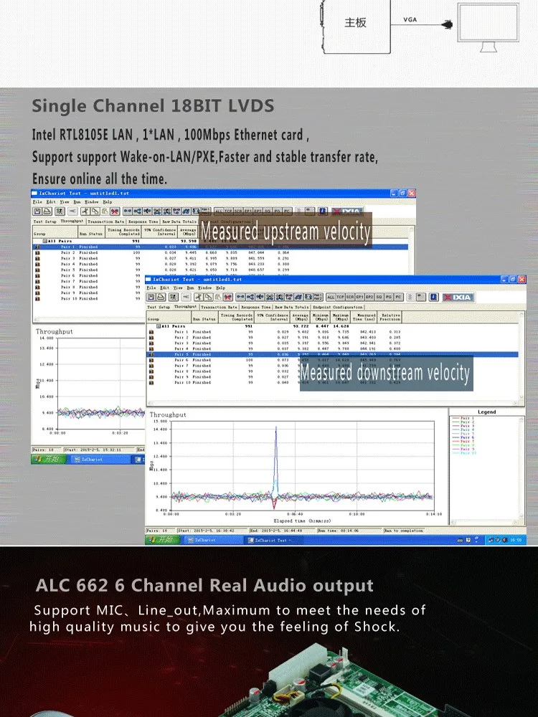Click Save icon in front IxChariot toolbar
Viewport: 538px width, 717px height.
151,297
